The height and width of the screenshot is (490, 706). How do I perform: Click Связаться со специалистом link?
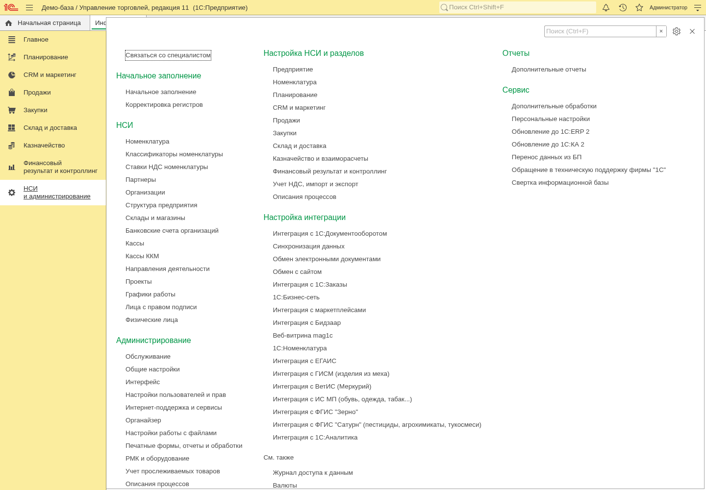(x=168, y=55)
